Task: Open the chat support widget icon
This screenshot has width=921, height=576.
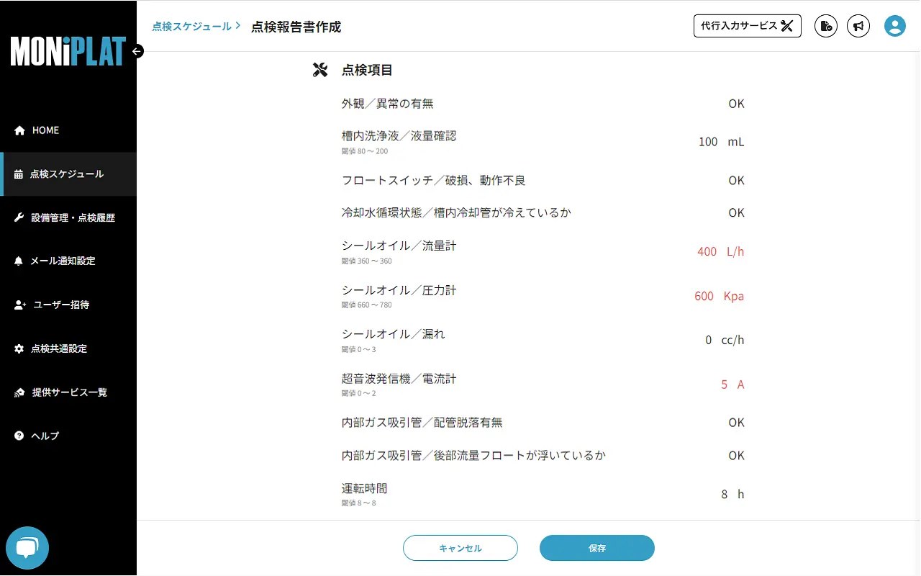Action: tap(27, 548)
